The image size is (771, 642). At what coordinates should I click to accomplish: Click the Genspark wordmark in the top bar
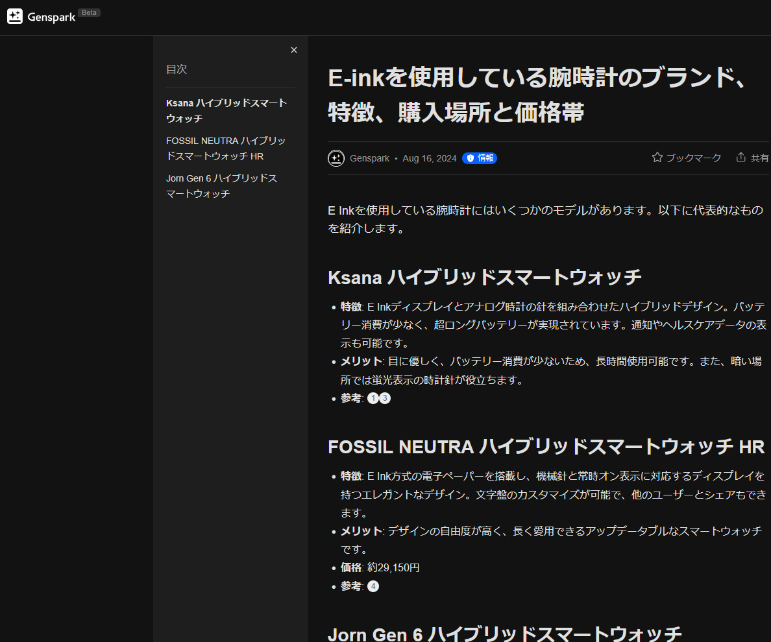[x=51, y=18]
